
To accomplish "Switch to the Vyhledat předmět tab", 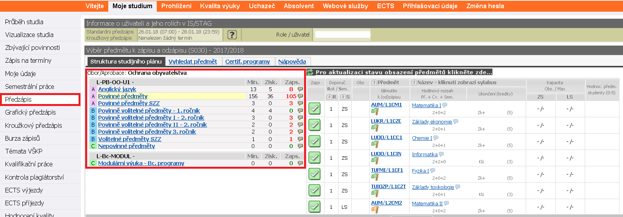I will 193,62.
